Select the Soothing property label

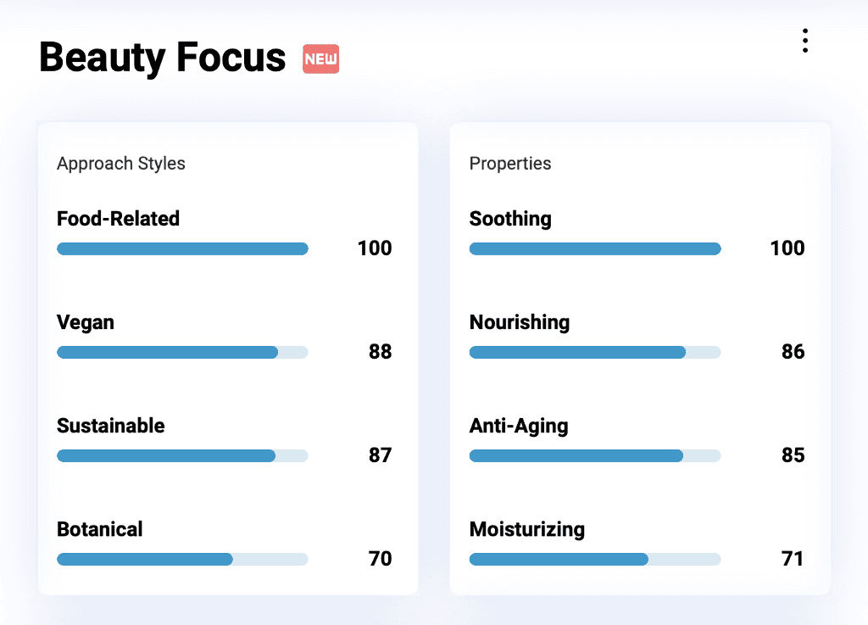[510, 219]
